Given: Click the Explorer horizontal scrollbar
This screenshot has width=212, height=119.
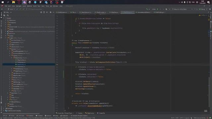Looking at the screenshot, I should click(21, 114).
